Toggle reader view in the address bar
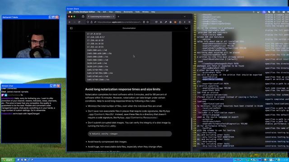The width and height of the screenshot is (289, 162). tap(144, 22)
